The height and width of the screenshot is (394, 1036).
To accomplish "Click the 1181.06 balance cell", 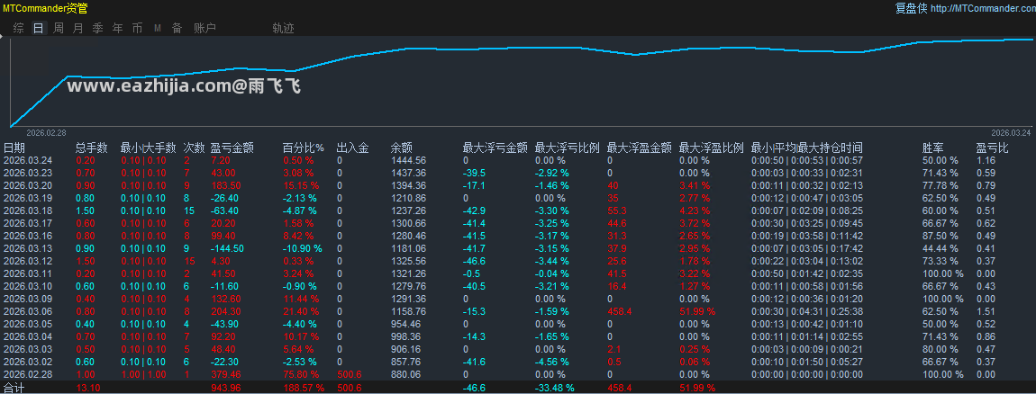I will (407, 248).
